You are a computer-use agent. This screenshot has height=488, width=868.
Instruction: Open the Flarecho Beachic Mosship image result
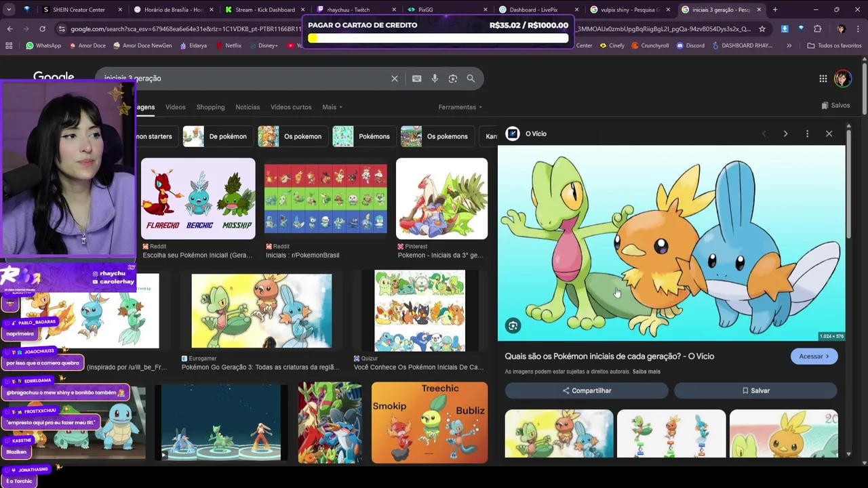coord(198,199)
